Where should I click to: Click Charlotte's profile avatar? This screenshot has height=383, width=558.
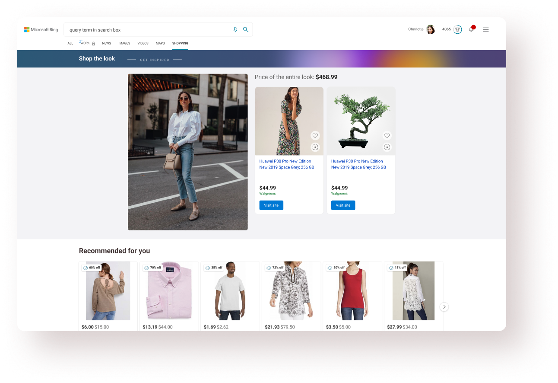click(431, 30)
